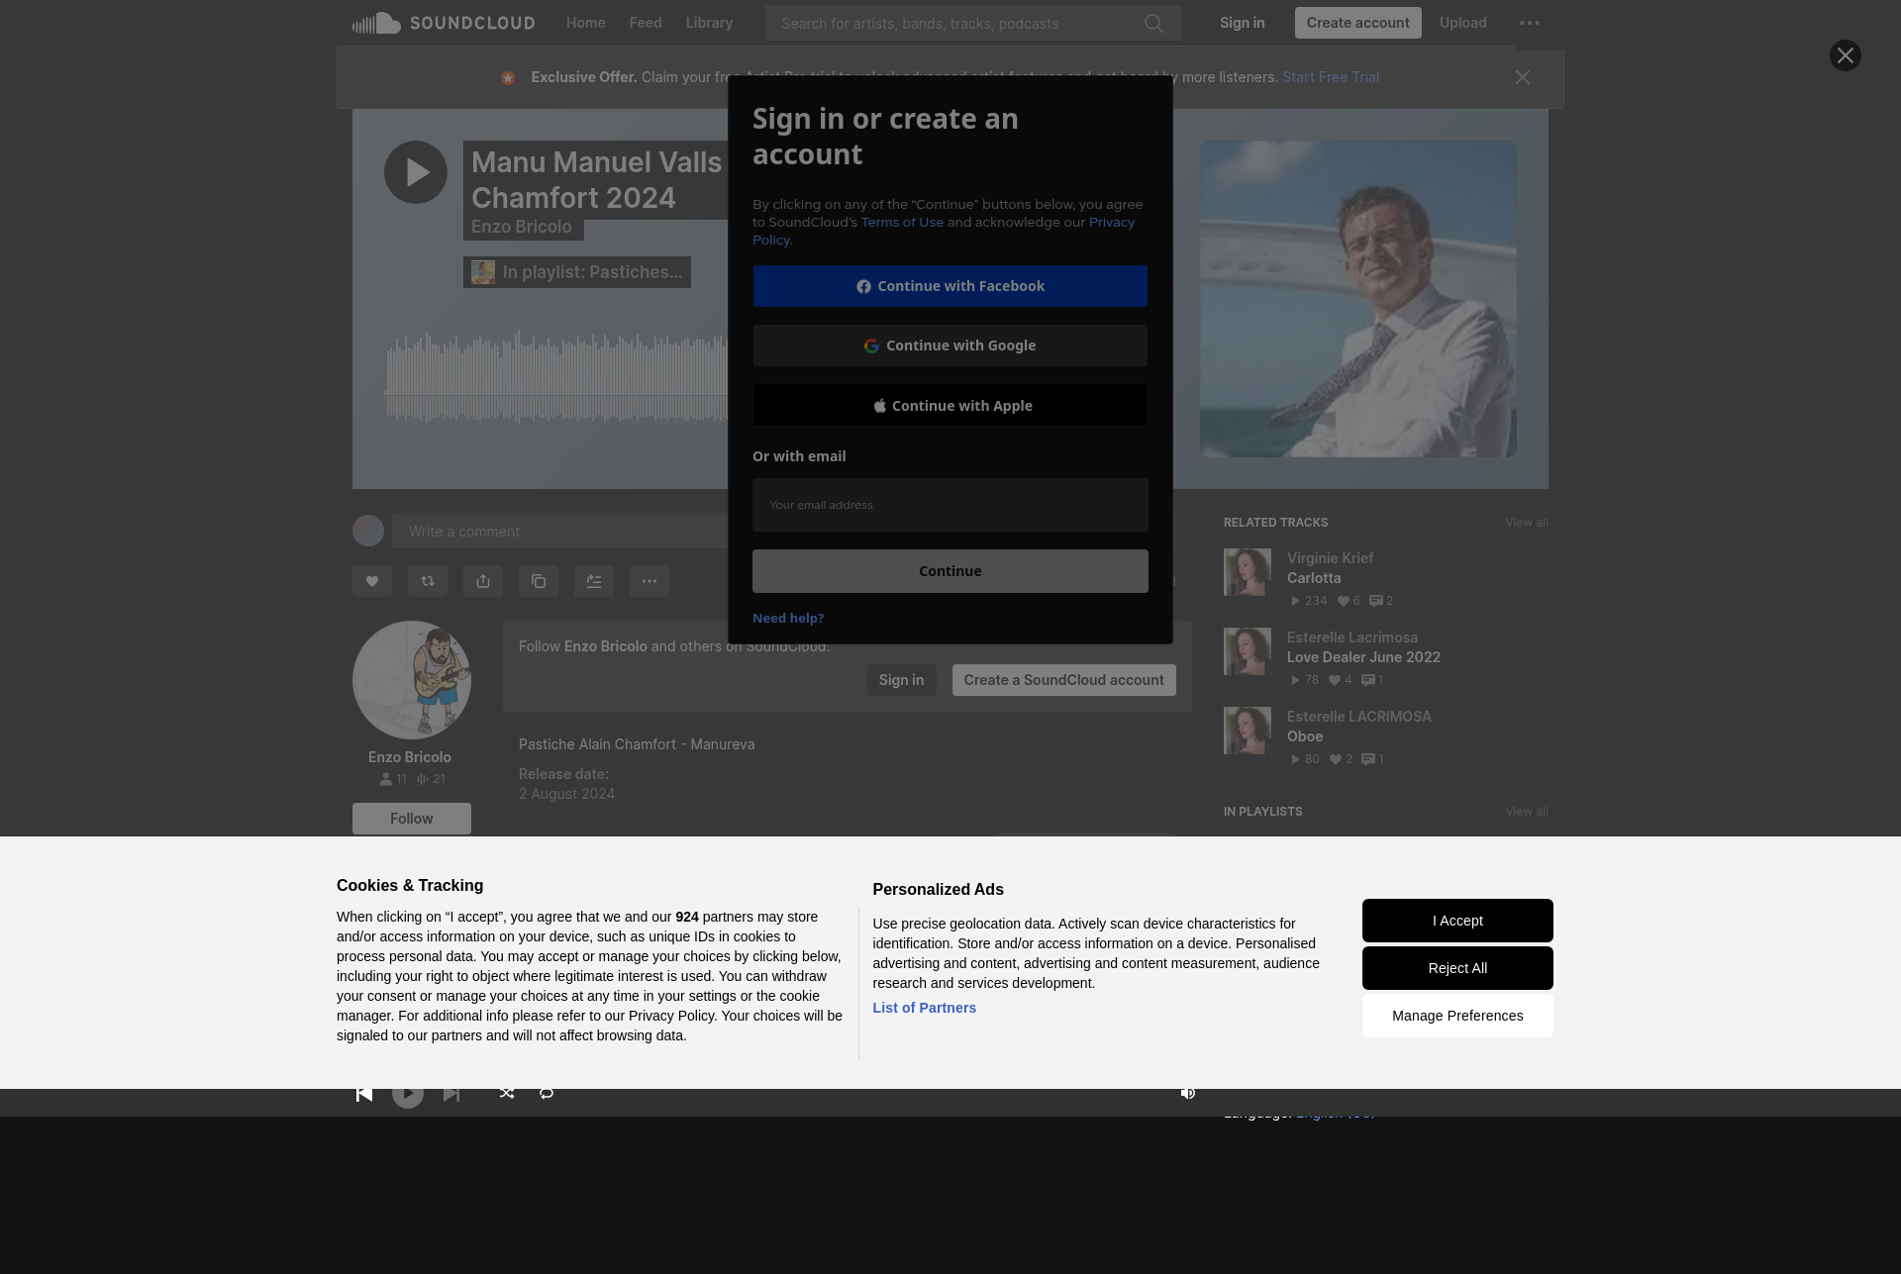Reject all cookies
Image resolution: width=1901 pixels, height=1274 pixels.
point(1457,968)
